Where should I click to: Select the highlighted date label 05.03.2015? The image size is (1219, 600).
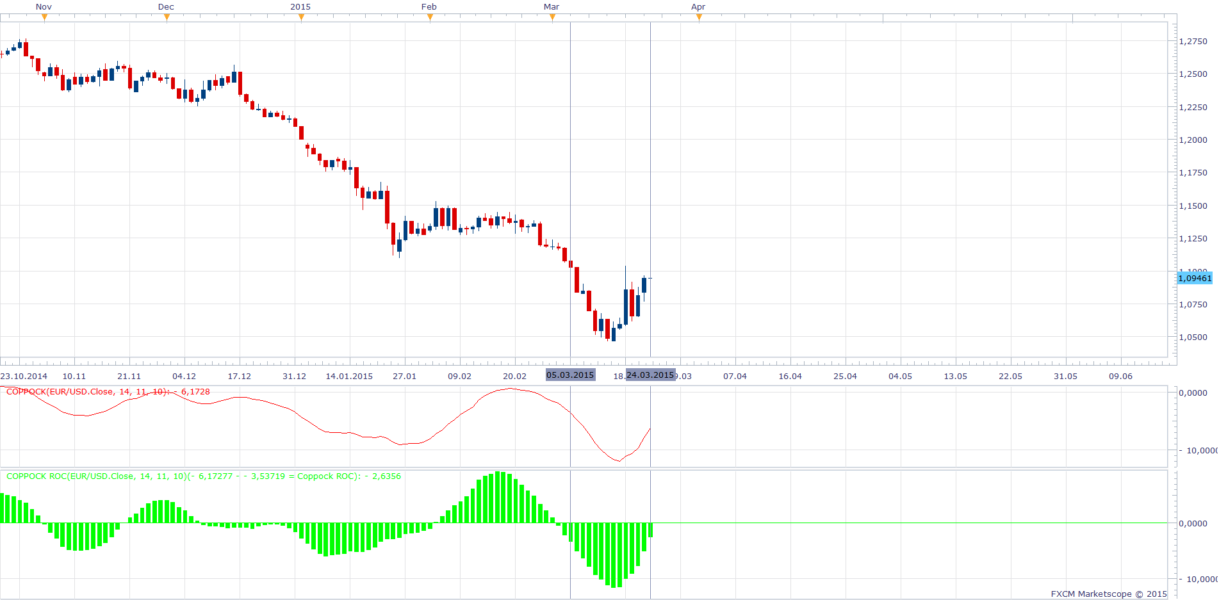click(570, 375)
